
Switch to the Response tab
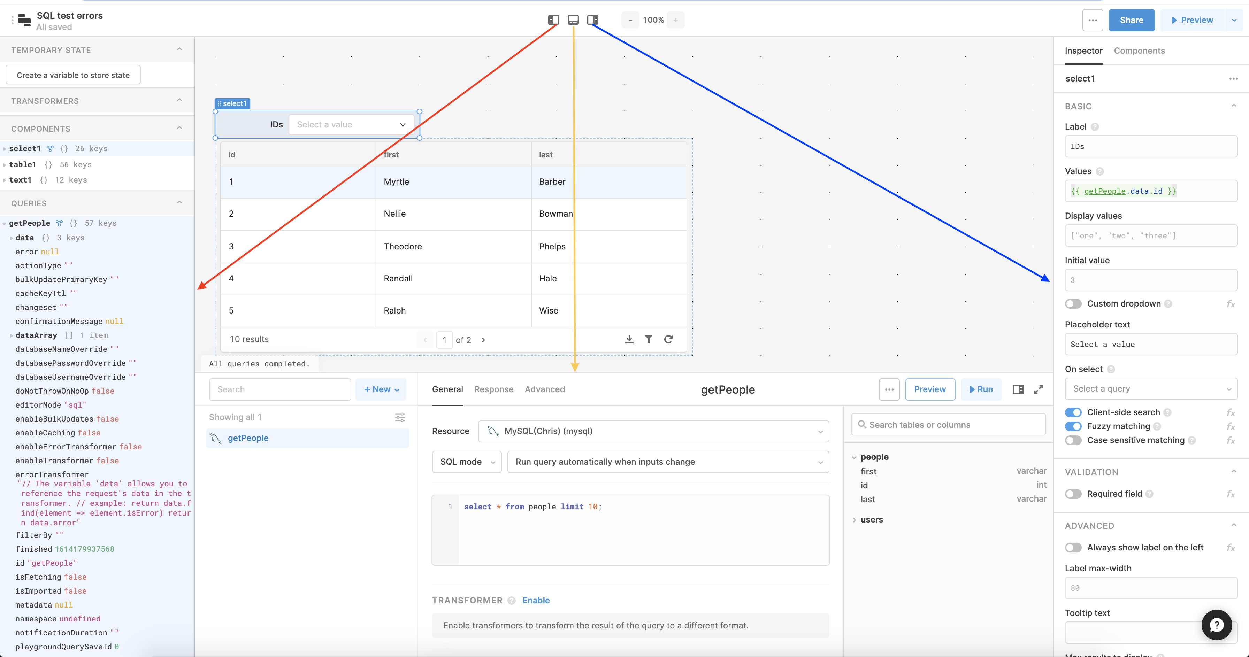[x=493, y=389]
